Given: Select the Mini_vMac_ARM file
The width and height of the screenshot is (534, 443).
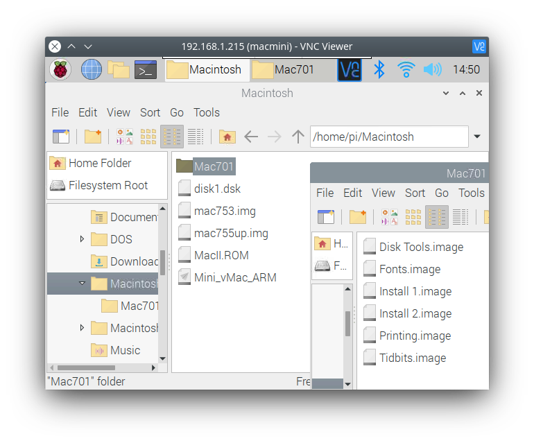Looking at the screenshot, I should tap(234, 277).
